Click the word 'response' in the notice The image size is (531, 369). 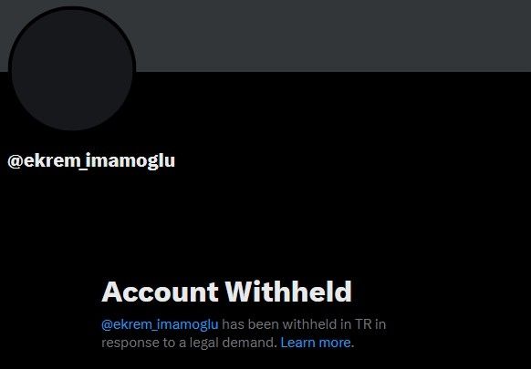tap(130, 343)
